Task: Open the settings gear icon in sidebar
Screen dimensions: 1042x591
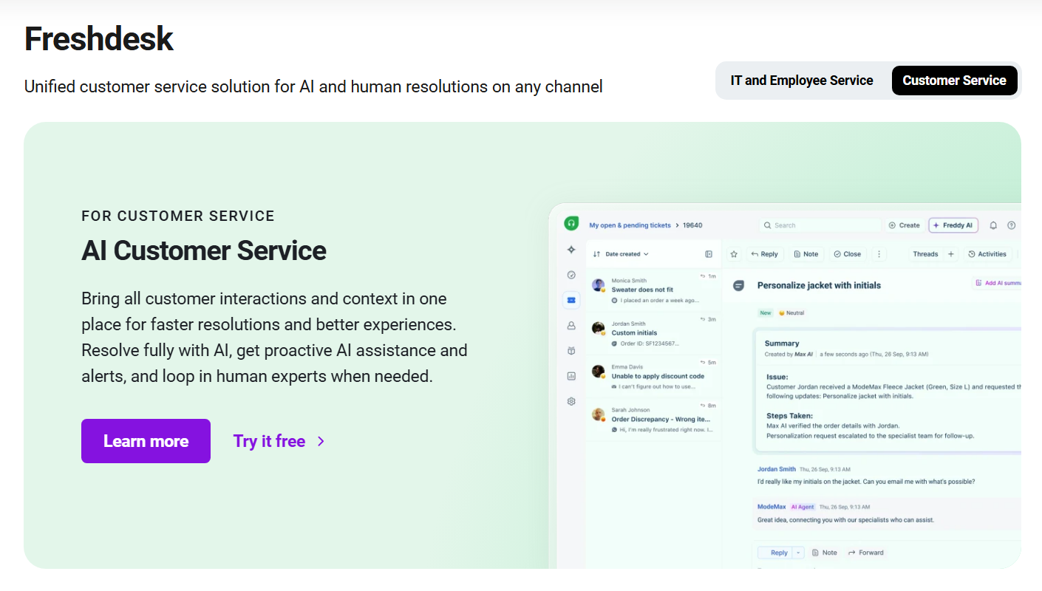Action: click(x=571, y=401)
